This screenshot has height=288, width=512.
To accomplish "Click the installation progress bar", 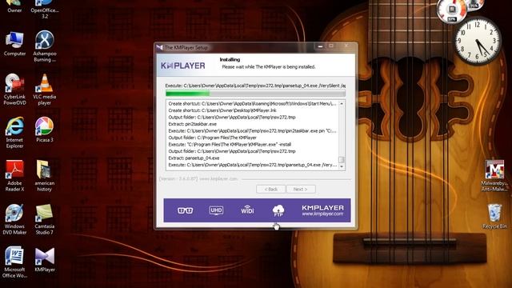I will pos(255,94).
